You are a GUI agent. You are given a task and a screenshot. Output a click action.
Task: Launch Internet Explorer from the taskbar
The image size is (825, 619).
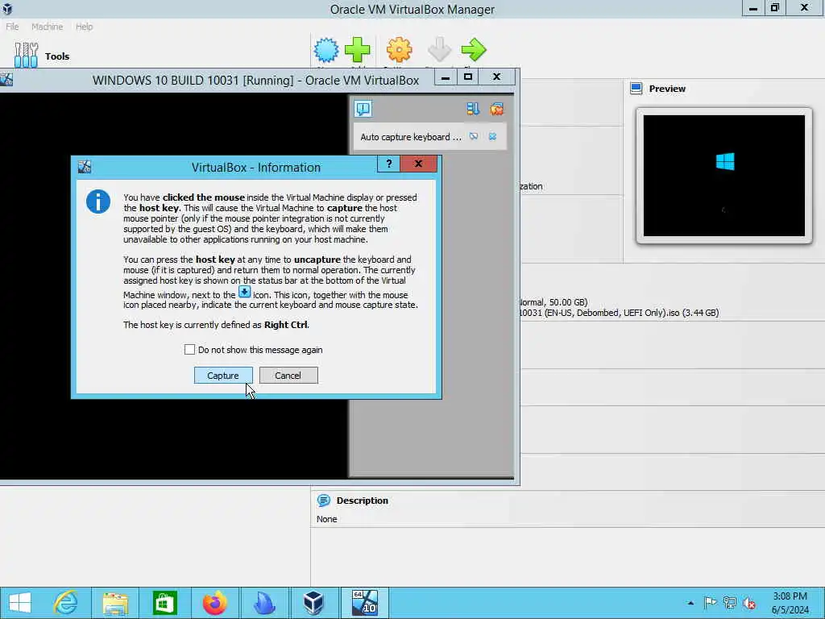66,603
